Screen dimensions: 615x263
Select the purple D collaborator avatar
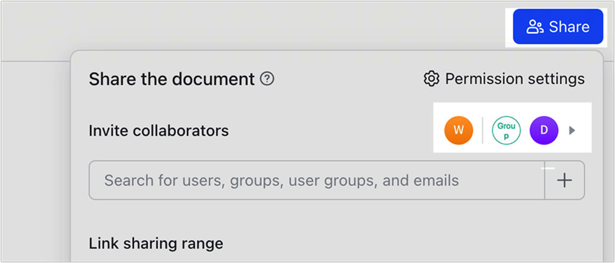pos(544,130)
